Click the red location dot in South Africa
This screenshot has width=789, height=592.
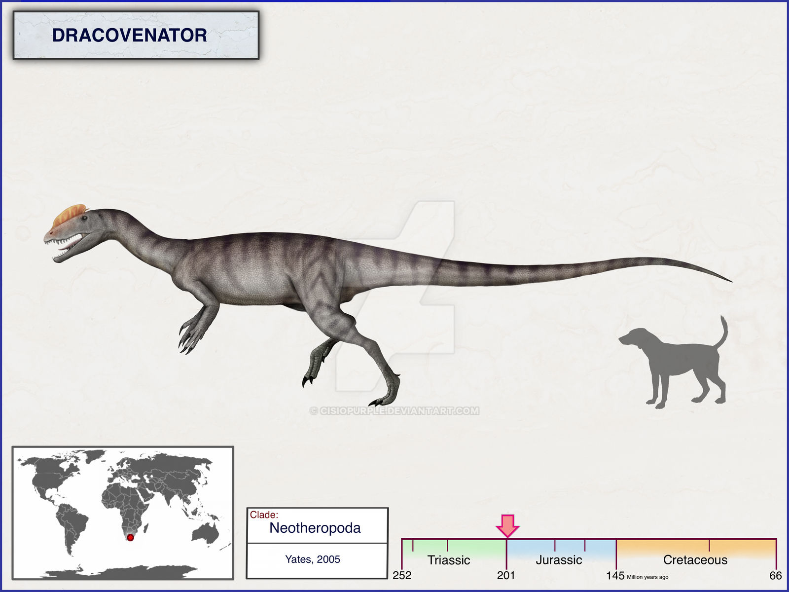tap(130, 537)
